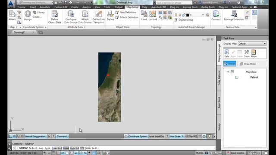Toggle the layer freeze sun icon
This screenshot has height=155, width=276.
pyautogui.click(x=180, y=15)
